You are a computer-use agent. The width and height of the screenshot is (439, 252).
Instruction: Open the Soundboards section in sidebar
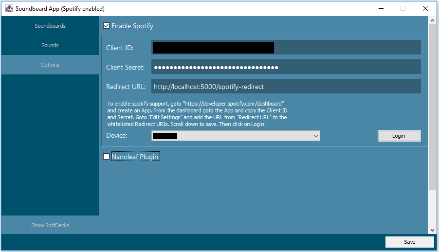pos(50,26)
